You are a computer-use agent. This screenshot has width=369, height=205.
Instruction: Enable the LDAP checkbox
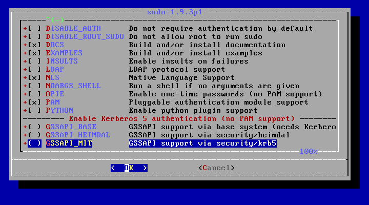35,69
